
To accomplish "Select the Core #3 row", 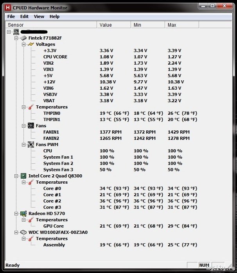I will click(52, 207).
